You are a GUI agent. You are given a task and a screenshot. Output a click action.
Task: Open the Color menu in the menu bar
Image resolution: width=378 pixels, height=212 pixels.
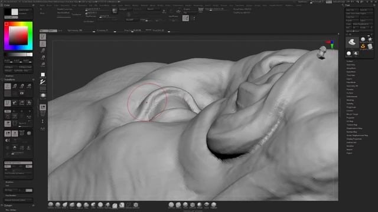[57, 5]
